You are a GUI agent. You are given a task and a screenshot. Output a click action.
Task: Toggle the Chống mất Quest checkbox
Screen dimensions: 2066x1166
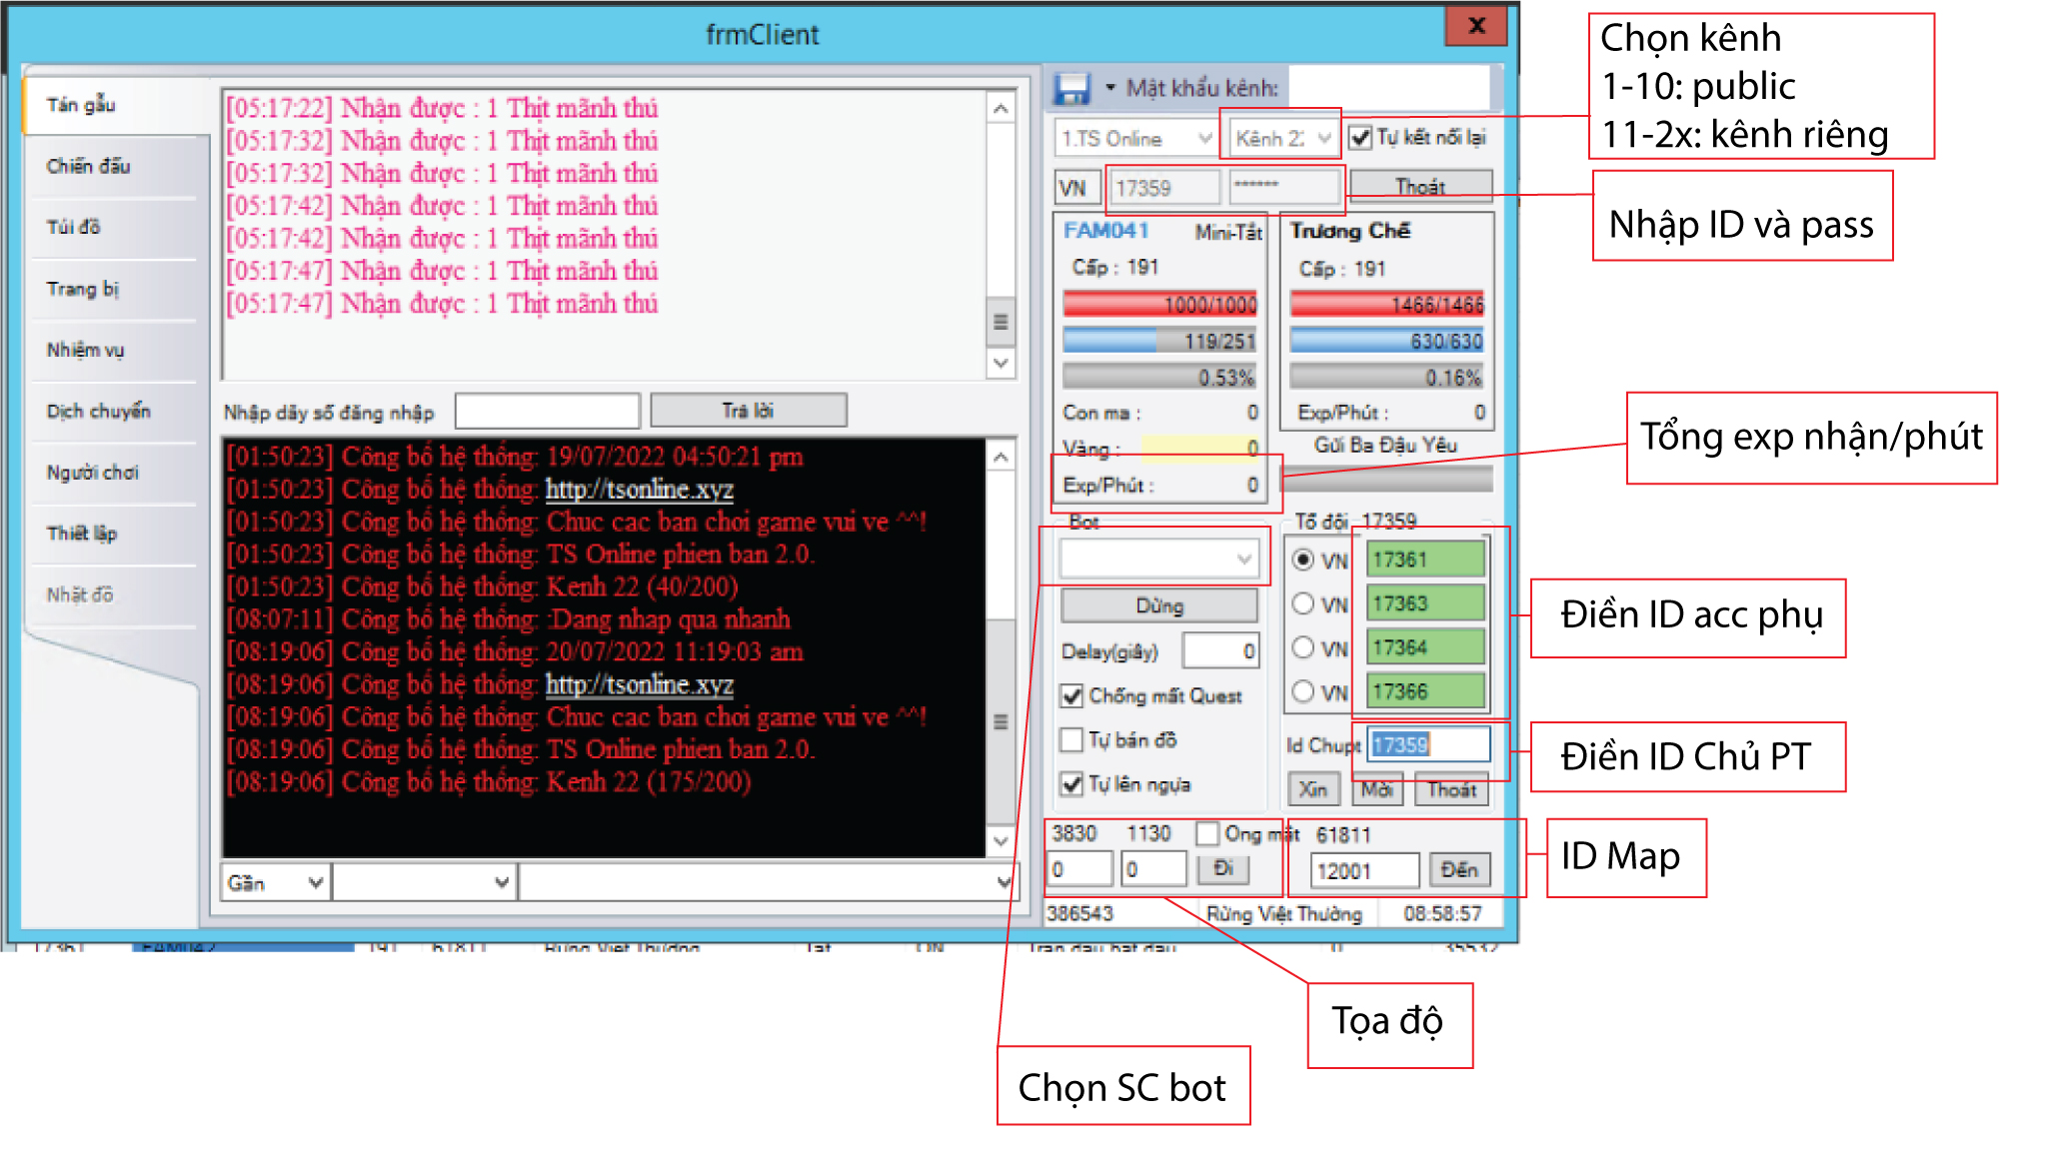(x=1071, y=695)
